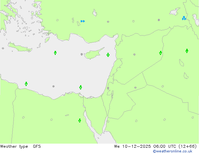
Task: Click the gray dot in northern Jordan
Action: tap(135, 88)
